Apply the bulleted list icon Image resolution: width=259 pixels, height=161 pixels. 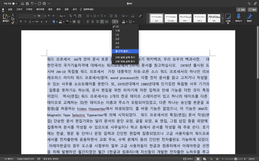pyautogui.click(x=88, y=16)
